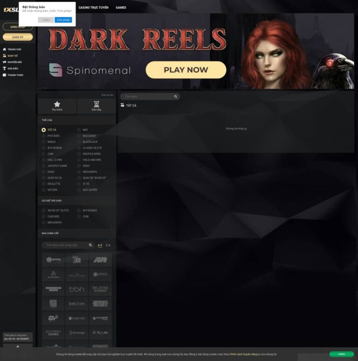Click the ĐĂNG KÝ register button
Image resolution: width=358 pixels, height=361 pixels.
point(18,37)
